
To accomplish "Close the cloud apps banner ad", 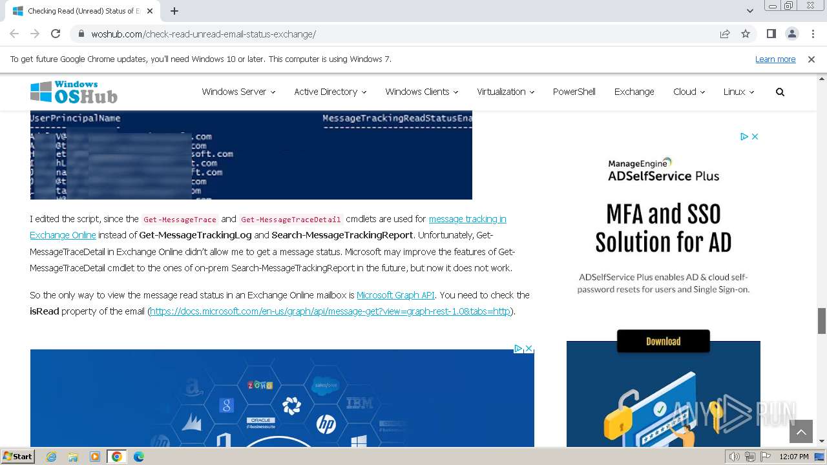I will tap(529, 348).
